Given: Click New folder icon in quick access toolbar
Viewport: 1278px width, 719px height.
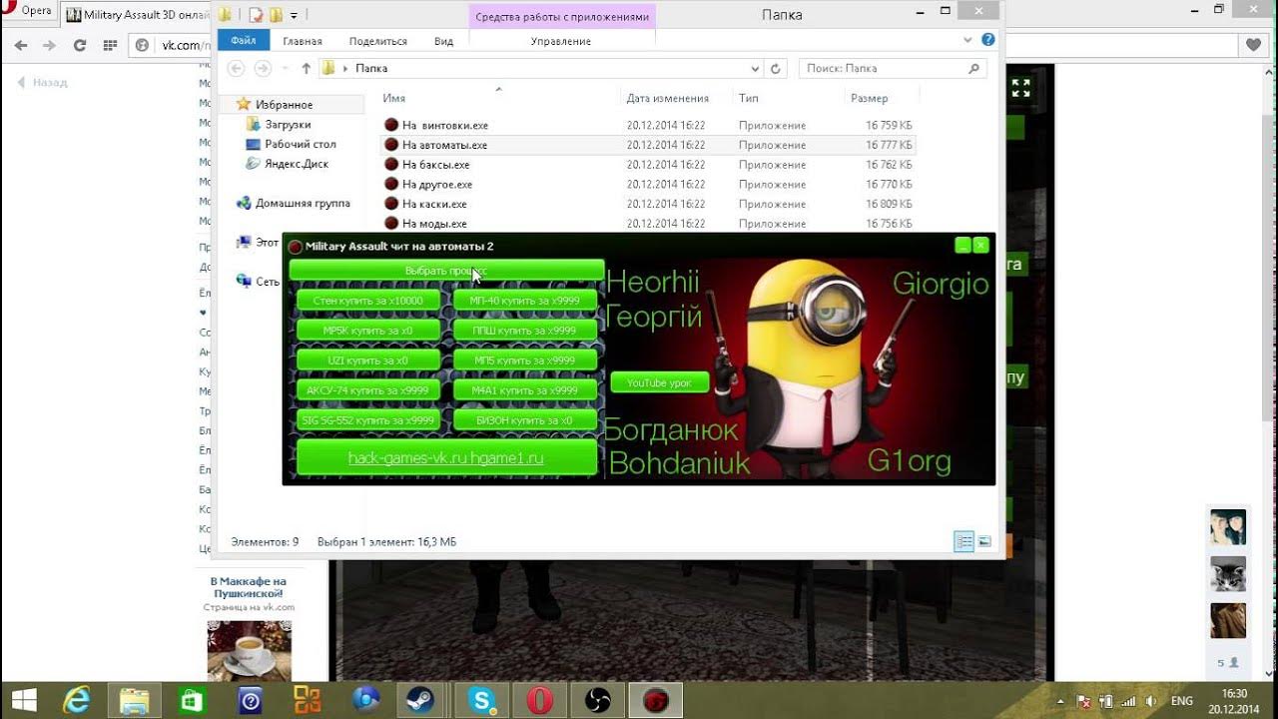Looking at the screenshot, I should pos(276,15).
